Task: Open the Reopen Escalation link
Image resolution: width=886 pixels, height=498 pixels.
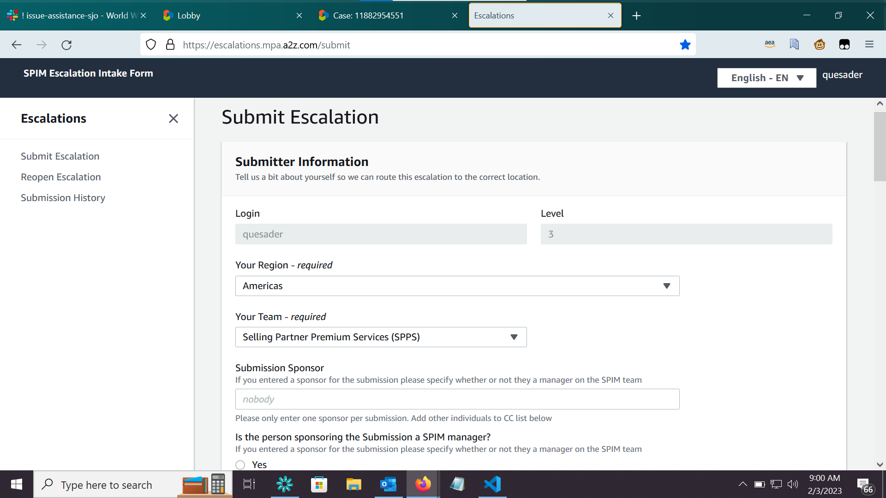Action: [x=60, y=177]
